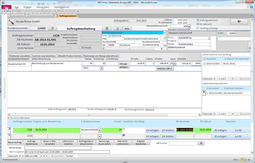Viewport: 255px width, 163px height.
Task: Check the EU Kunde checkbox
Action: coord(80,48)
